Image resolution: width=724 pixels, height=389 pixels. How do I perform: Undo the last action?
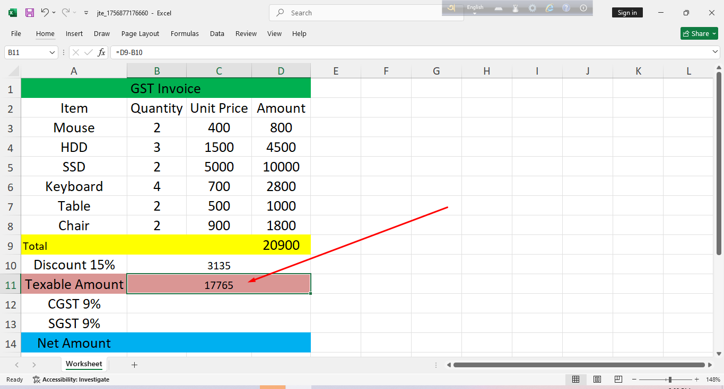pyautogui.click(x=45, y=13)
